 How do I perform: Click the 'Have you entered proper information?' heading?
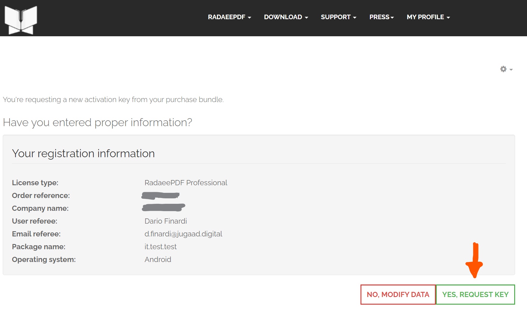[98, 122]
